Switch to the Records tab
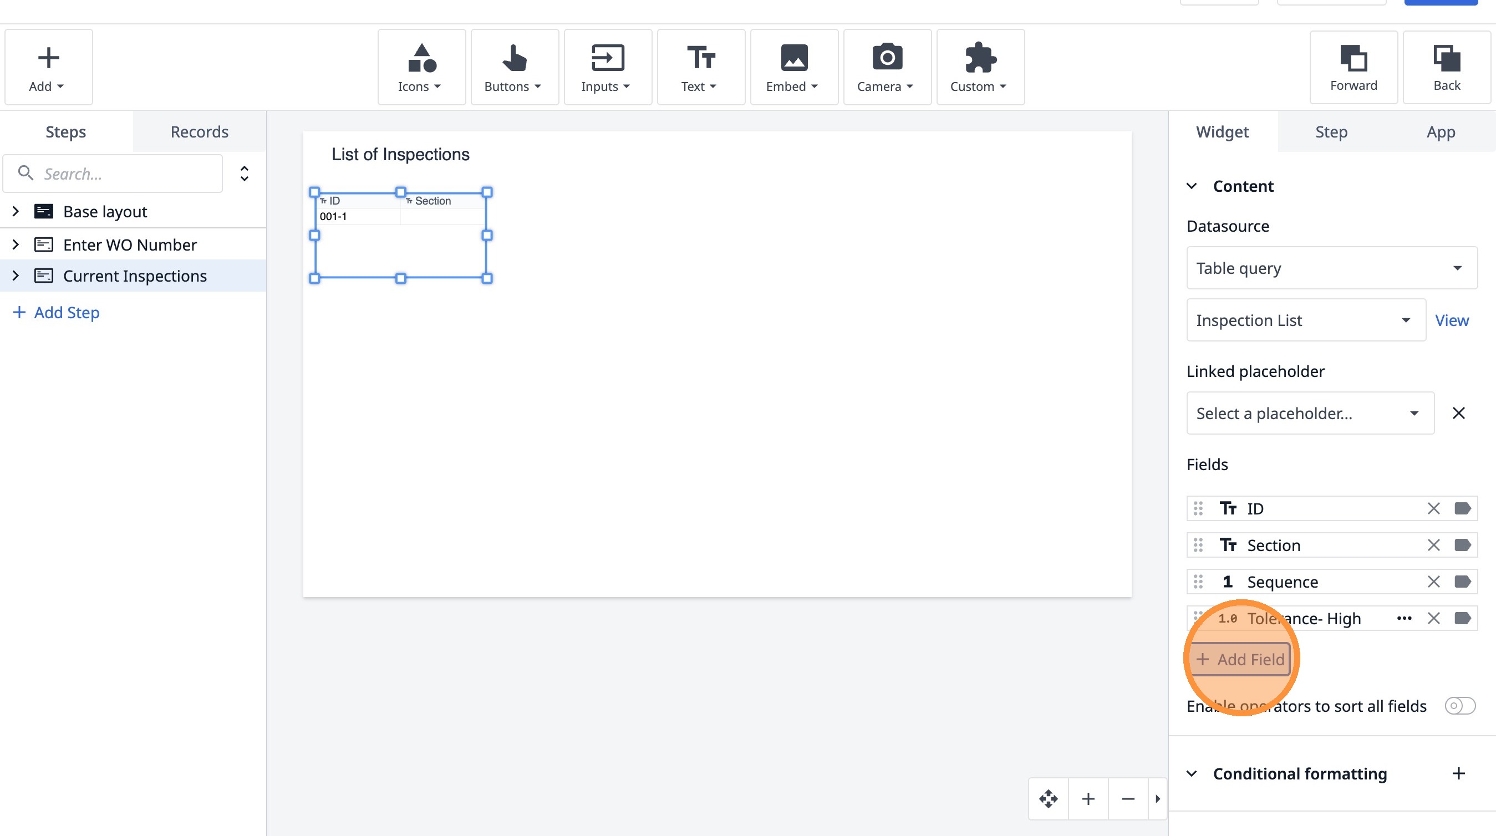This screenshot has height=836, width=1496. point(199,132)
